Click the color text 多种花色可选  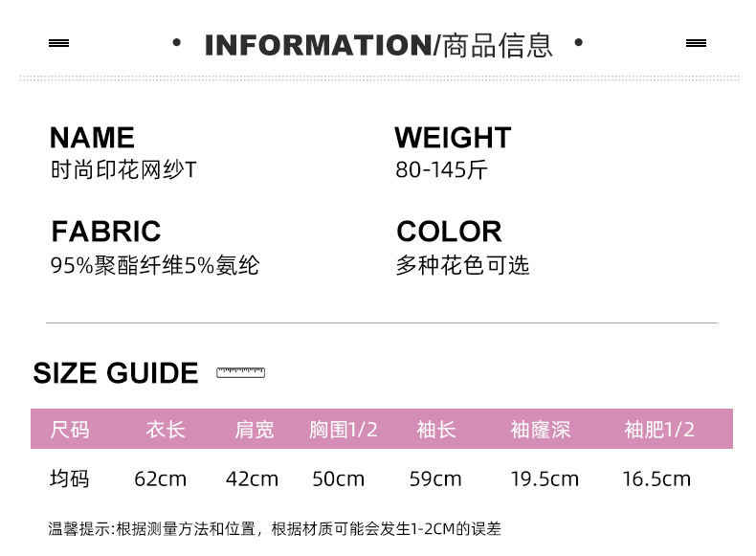click(x=462, y=265)
